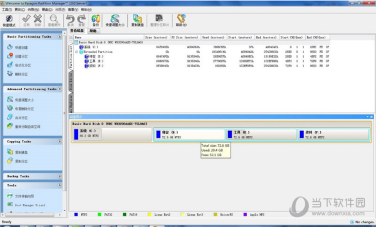
Task: Open the 更改(C) menu
Action: pos(19,9)
